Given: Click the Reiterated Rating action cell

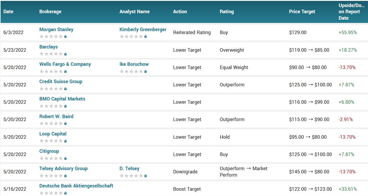Looking at the screenshot, I should (192, 32).
